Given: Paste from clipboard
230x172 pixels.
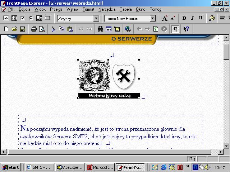Looking at the screenshot, I should coord(70,29).
